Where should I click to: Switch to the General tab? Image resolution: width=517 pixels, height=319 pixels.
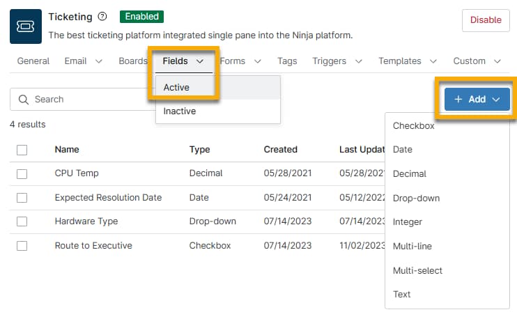(x=33, y=61)
